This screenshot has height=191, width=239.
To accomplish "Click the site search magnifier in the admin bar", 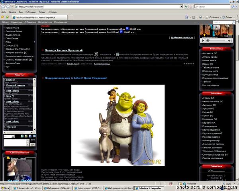I will [233, 22].
